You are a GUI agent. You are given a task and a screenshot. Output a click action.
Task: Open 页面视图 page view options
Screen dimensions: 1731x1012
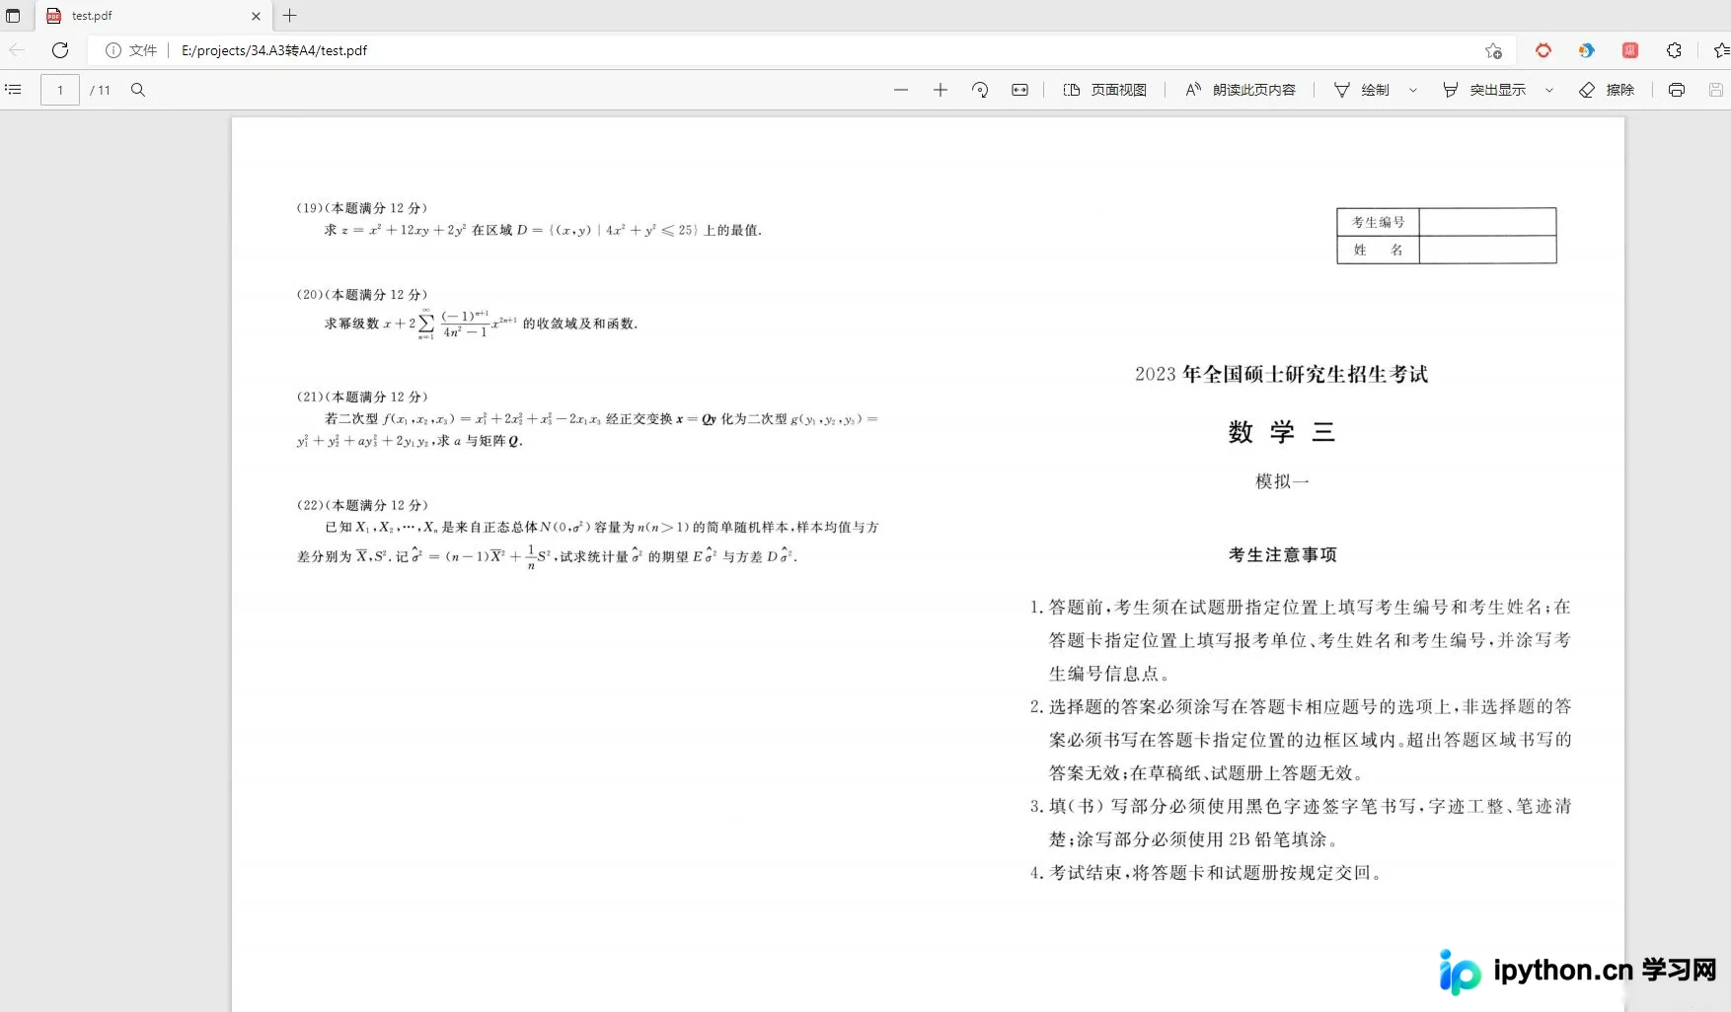[1104, 90]
